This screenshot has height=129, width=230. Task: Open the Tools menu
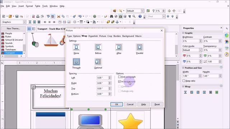[x=45, y=6]
